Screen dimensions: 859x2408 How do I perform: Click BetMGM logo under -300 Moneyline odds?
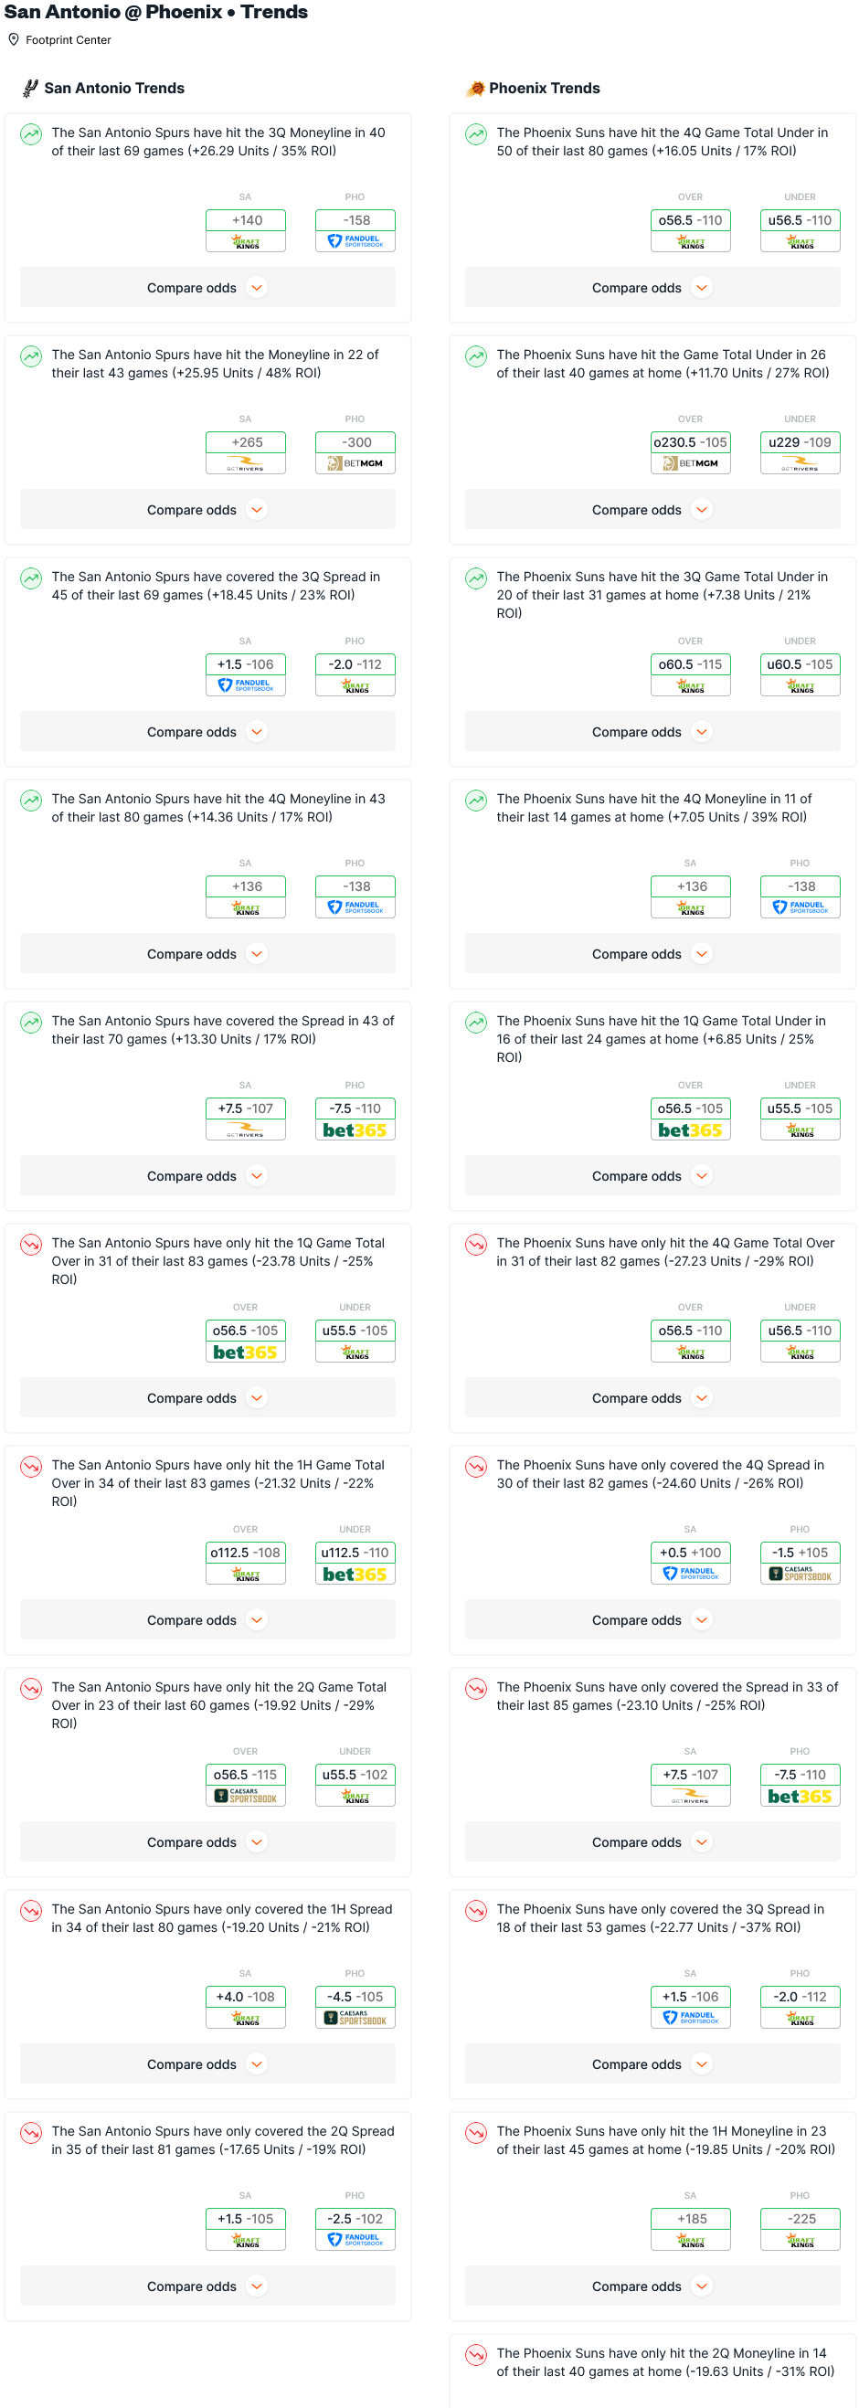[x=355, y=463]
